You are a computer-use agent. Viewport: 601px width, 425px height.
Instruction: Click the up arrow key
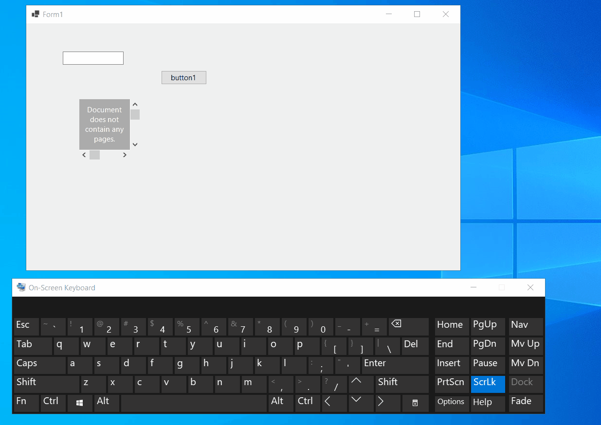tap(361, 384)
